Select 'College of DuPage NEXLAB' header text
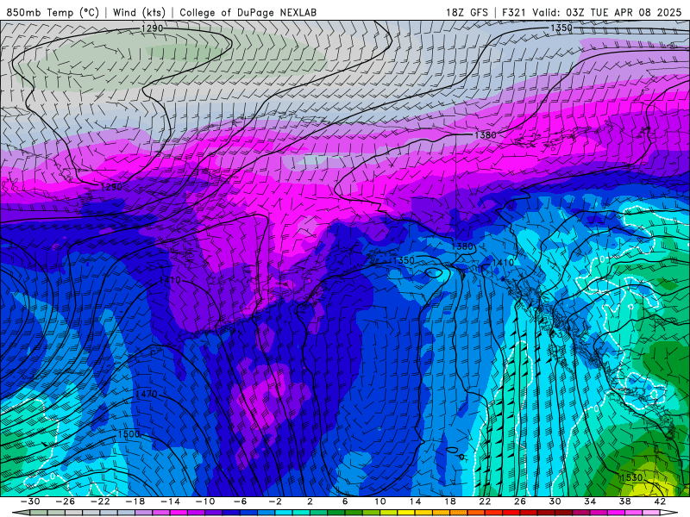The width and height of the screenshot is (690, 517). pos(248,12)
